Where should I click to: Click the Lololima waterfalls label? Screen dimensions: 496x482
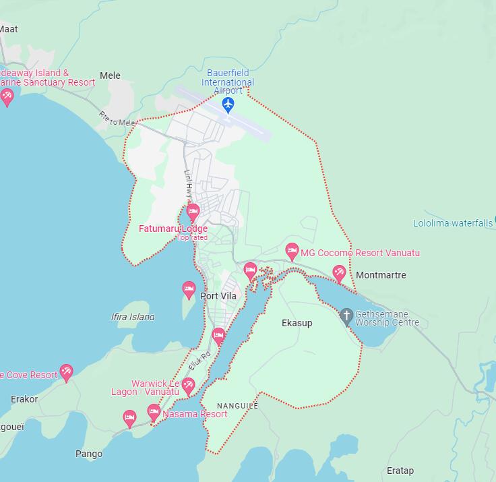pos(453,223)
